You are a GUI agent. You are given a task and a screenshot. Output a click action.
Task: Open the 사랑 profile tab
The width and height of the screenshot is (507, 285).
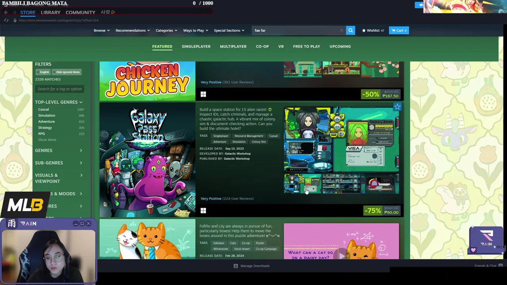point(107,12)
